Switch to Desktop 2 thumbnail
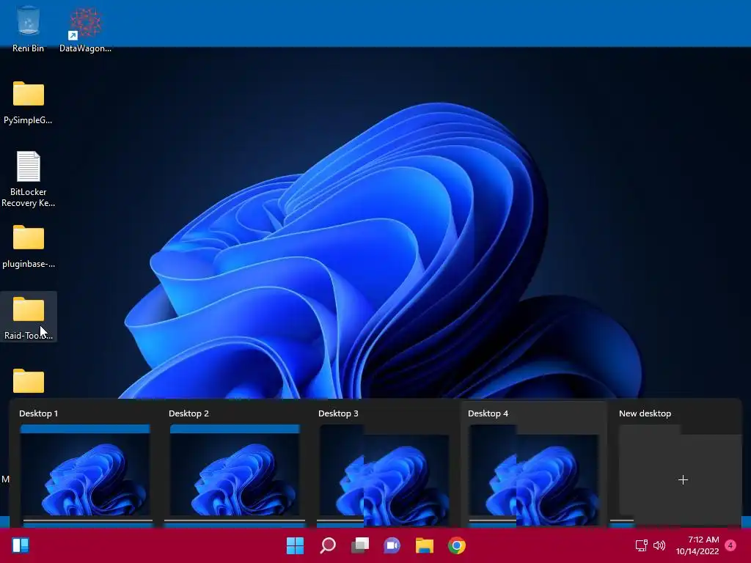 235,471
